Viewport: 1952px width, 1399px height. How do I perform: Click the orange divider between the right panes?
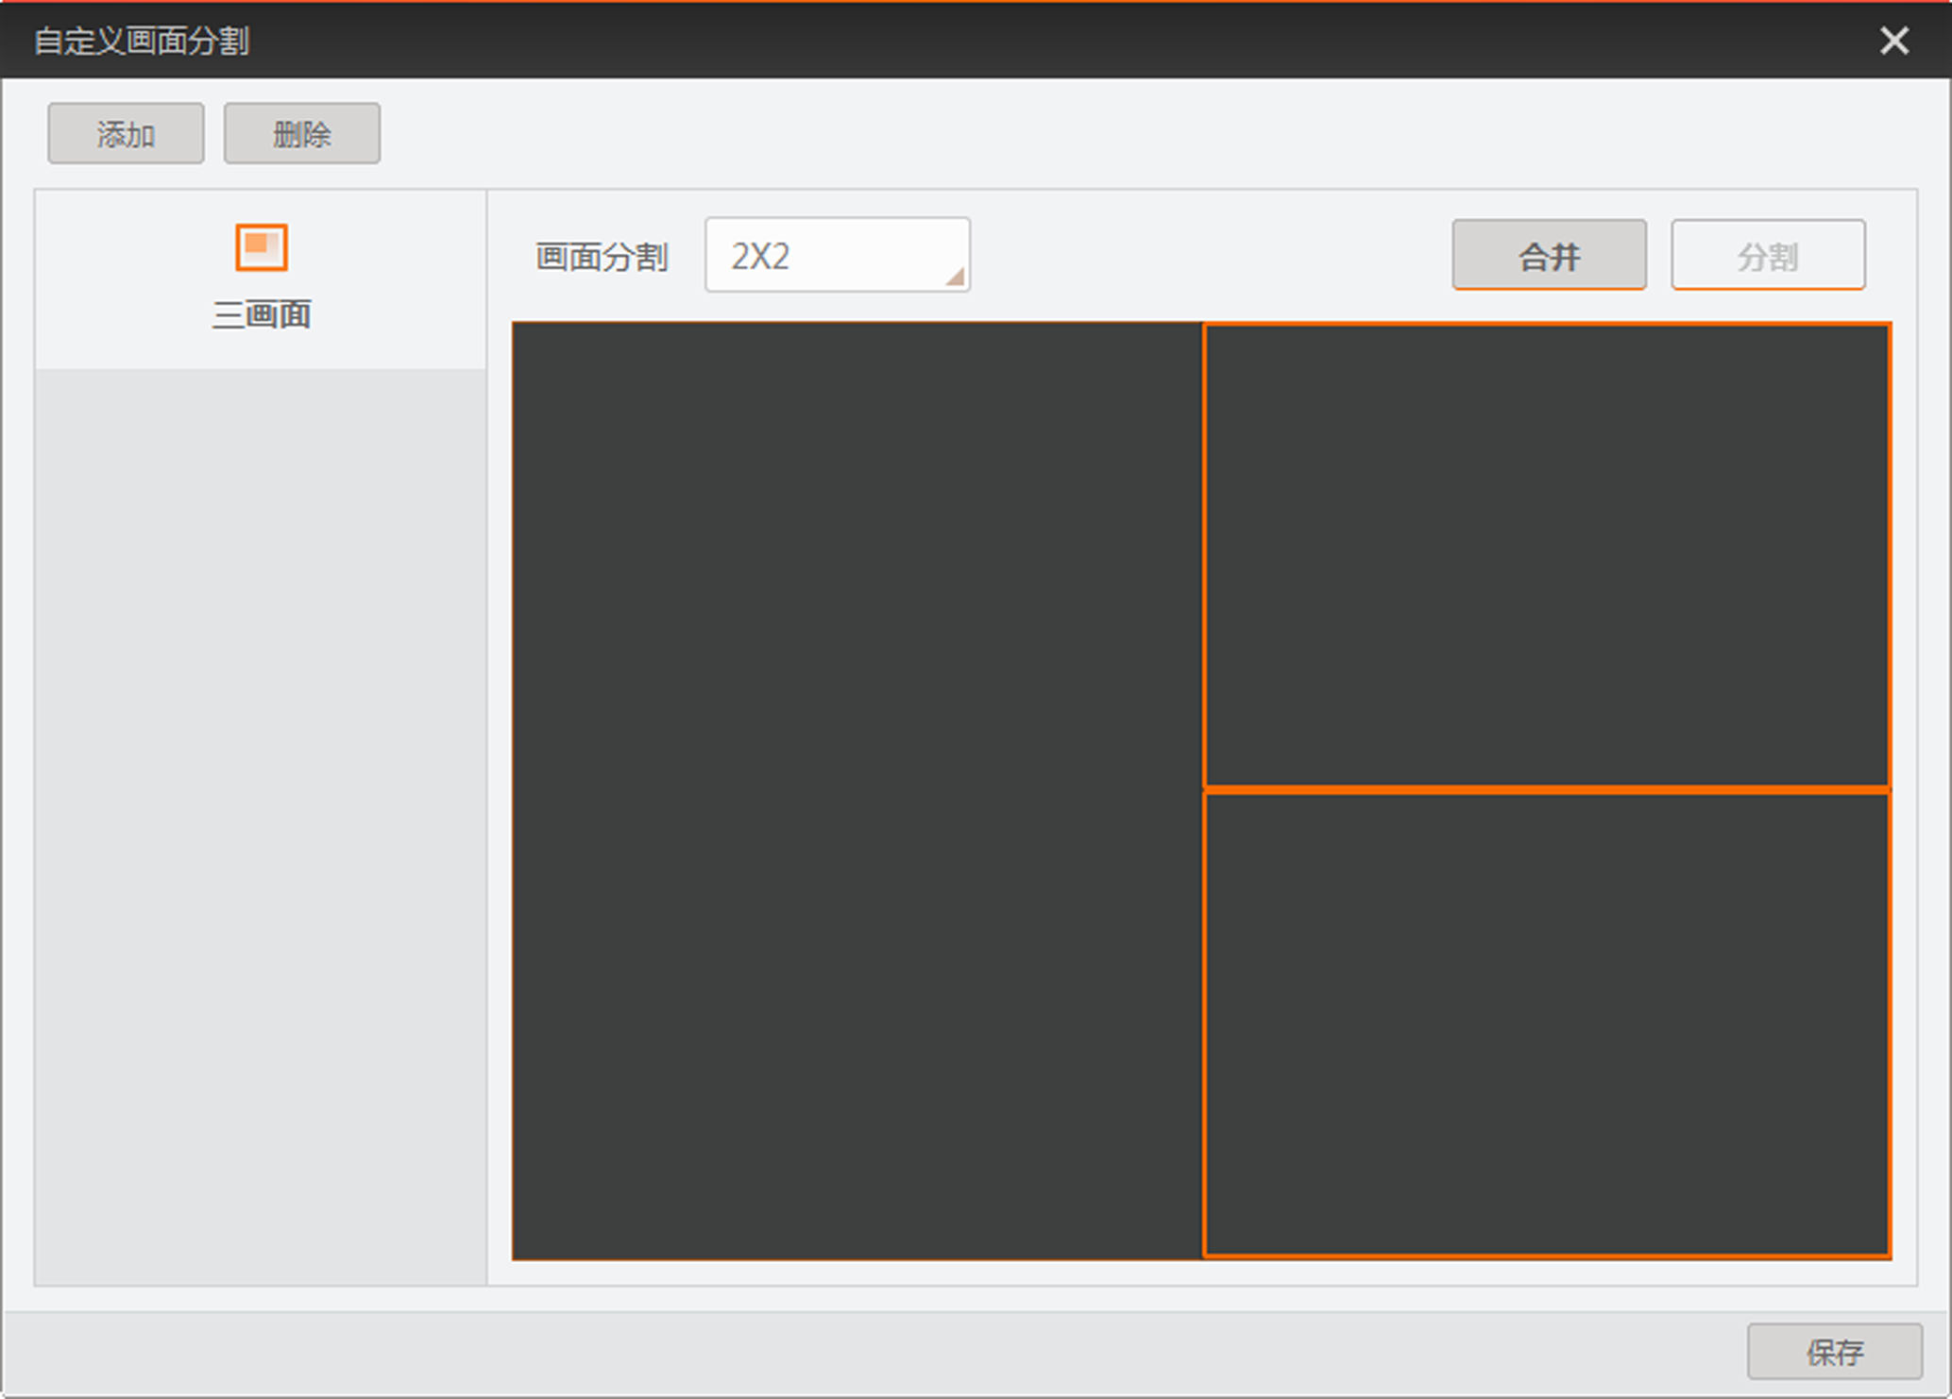1546,789
